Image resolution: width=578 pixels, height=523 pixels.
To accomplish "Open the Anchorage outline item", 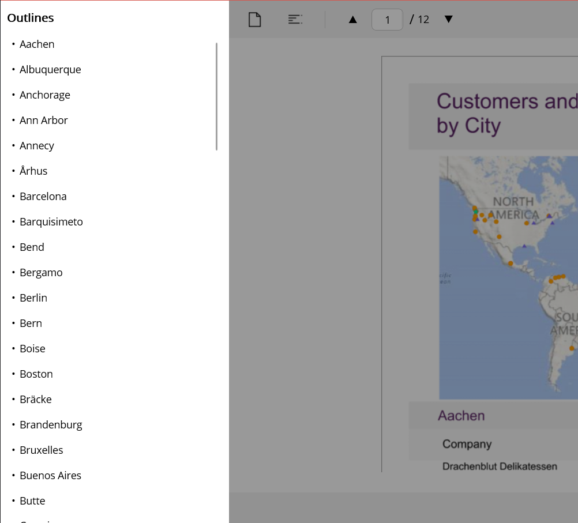I will [x=45, y=95].
